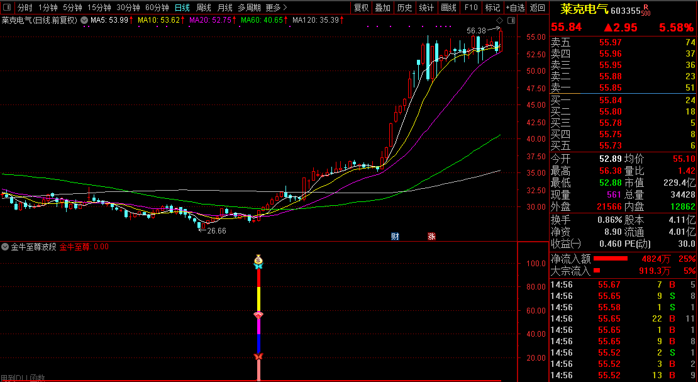The height and width of the screenshot is (382, 698).
Task: Click the money bag signal icon
Action: click(x=258, y=259)
